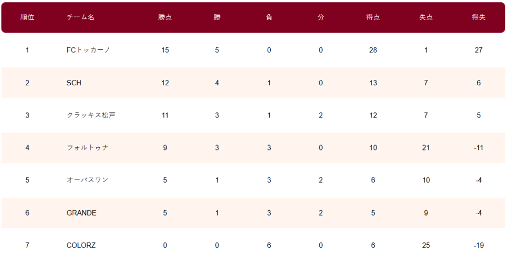
Task: Select the オーパスワン team name
Action: coord(87,180)
